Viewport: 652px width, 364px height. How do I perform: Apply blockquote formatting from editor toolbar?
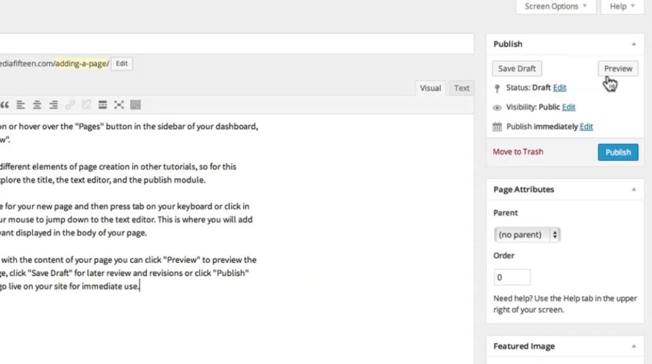4,105
